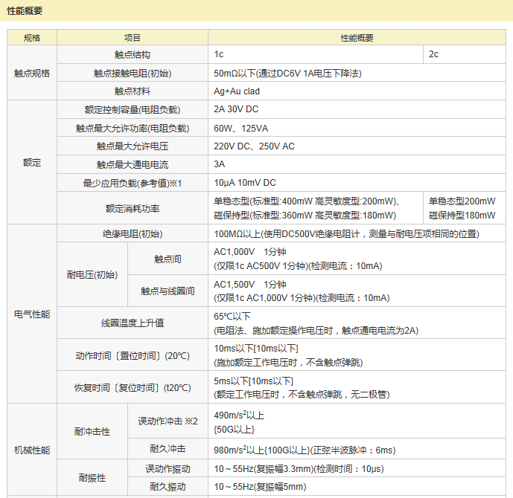Screen dimensions: 513x498
Task: Click the 60W、125VA power value
Action: [x=240, y=128]
